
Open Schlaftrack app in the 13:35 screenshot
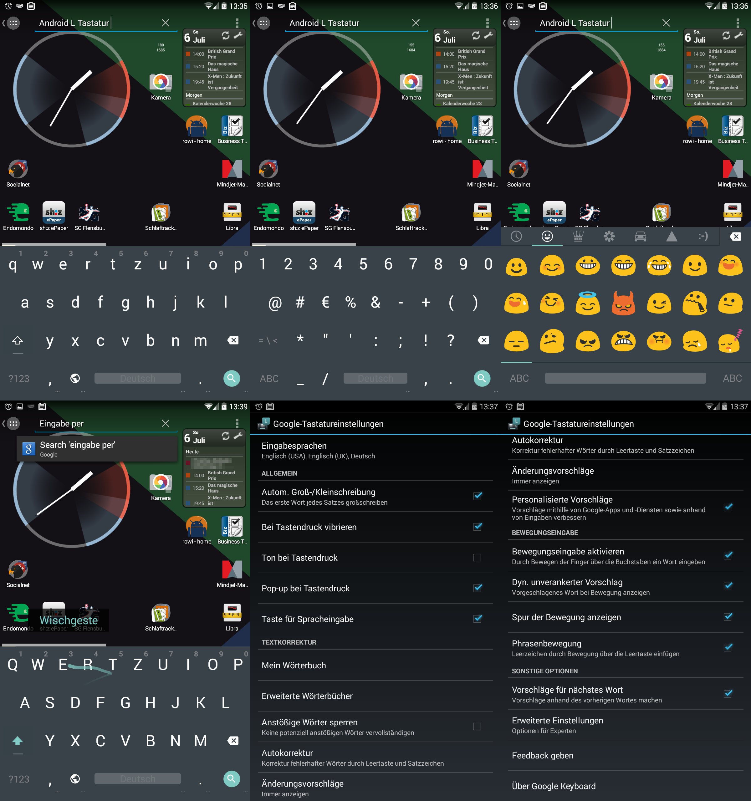(161, 217)
